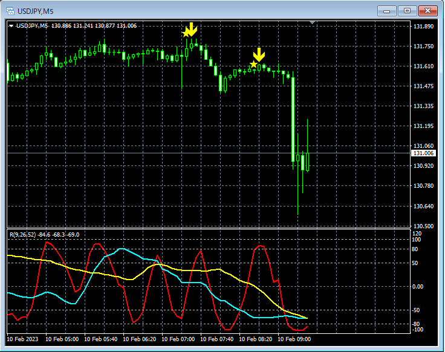Click the R(9,26,52) indicator label
This screenshot has height=352, width=445.
[x=22, y=234]
